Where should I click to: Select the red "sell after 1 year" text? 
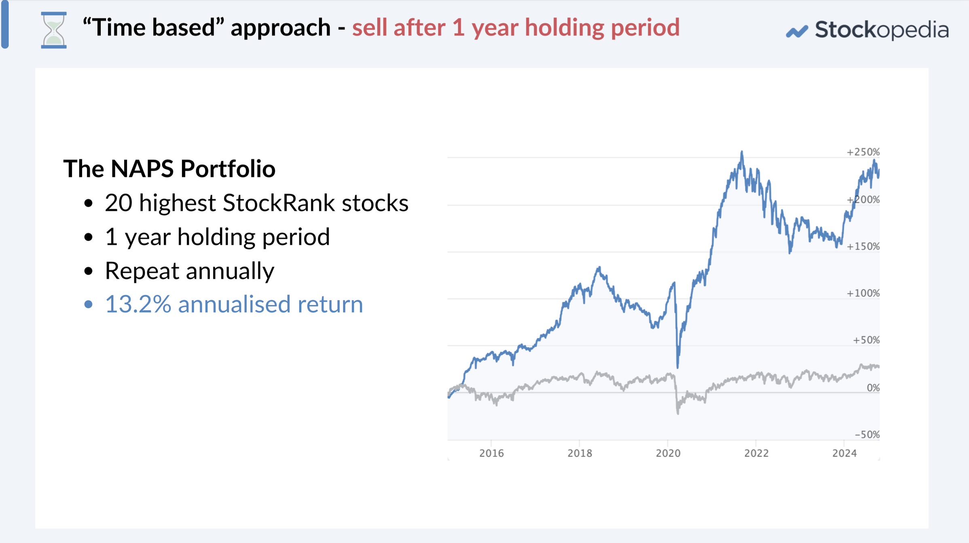coord(516,27)
